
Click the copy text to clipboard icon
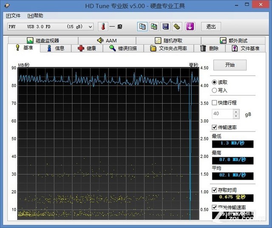click(142, 26)
